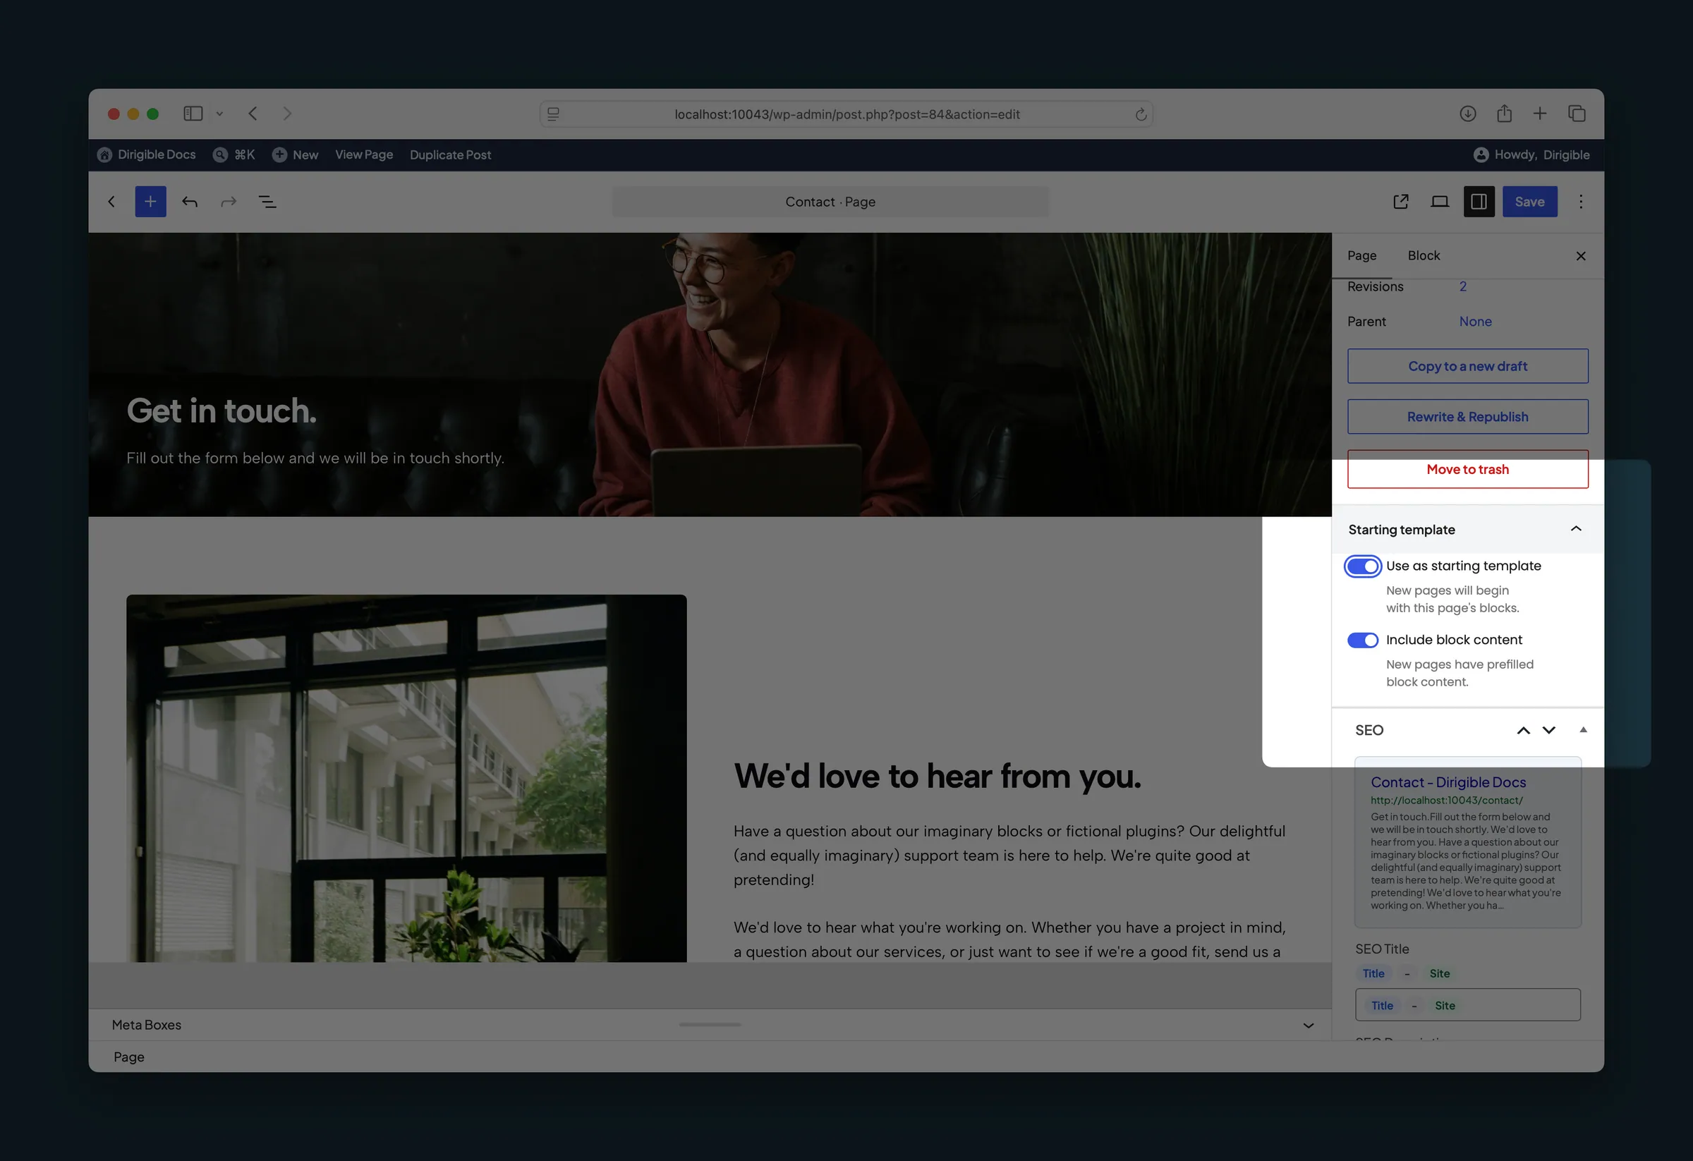Close the settings sidebar
This screenshot has width=1693, height=1161.
[x=1581, y=255]
